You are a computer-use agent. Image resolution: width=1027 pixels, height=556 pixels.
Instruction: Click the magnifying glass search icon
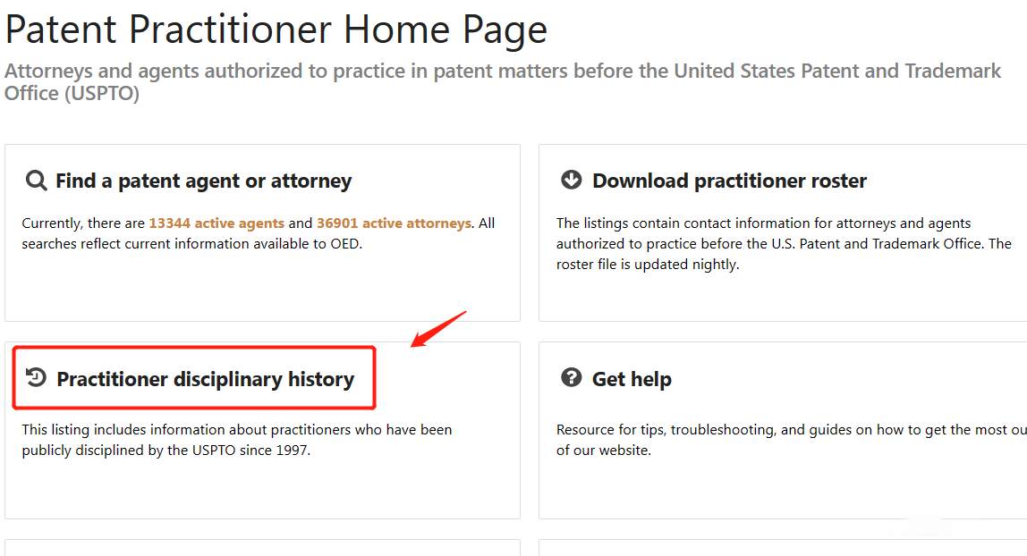click(36, 181)
